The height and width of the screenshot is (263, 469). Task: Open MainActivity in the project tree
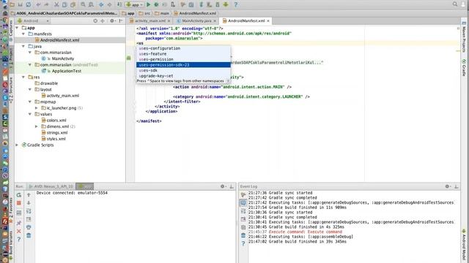[58, 58]
